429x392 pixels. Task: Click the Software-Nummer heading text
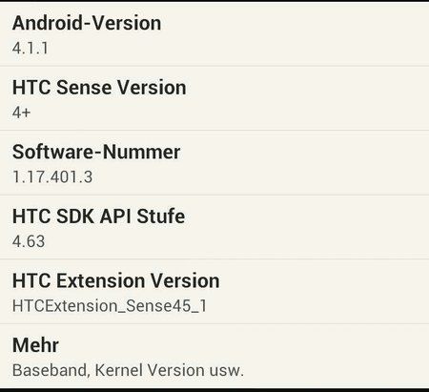tap(96, 152)
